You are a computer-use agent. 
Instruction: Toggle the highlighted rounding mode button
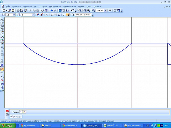pos(68,15)
